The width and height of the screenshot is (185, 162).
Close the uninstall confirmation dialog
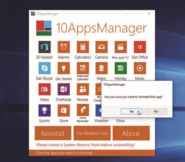169,84
